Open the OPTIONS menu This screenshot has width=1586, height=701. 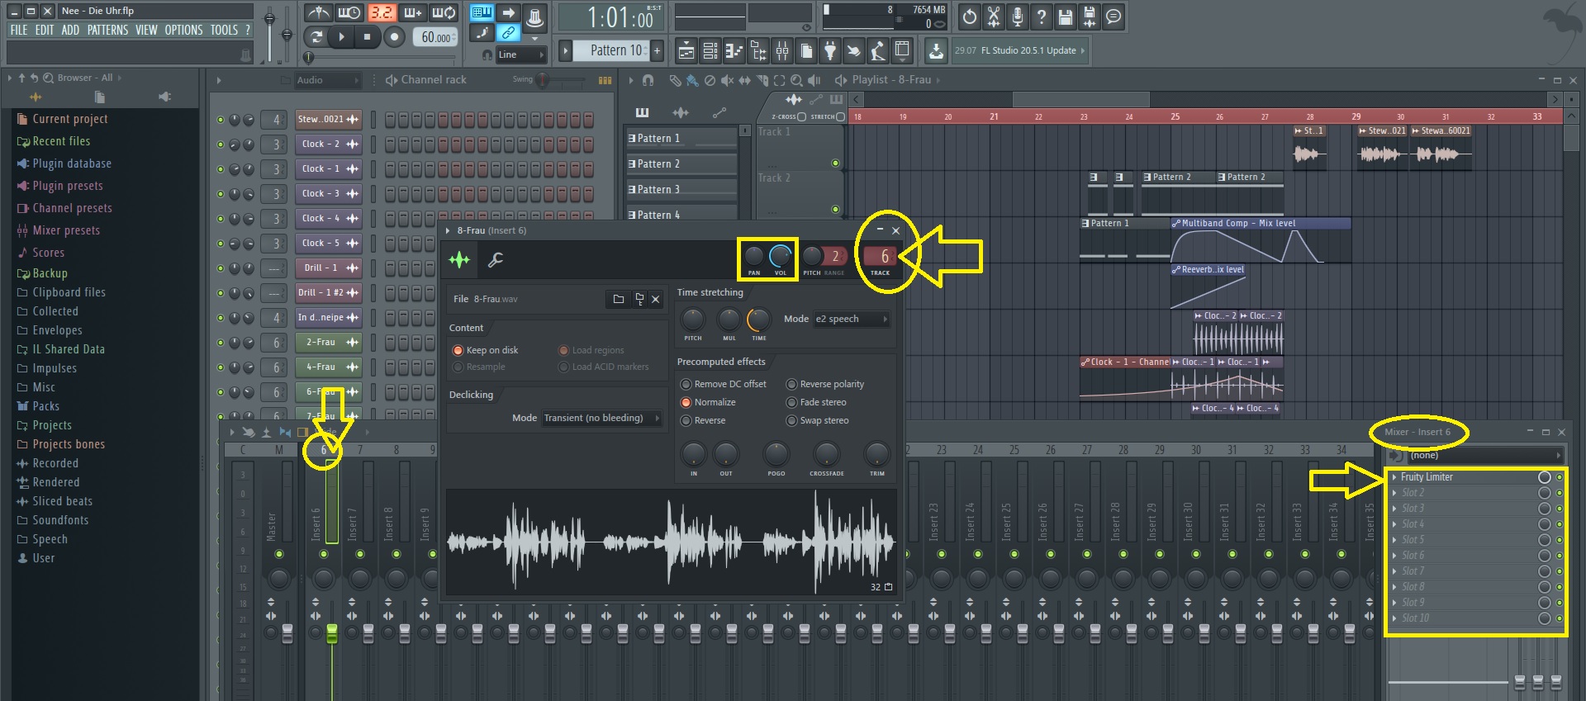coord(183,30)
